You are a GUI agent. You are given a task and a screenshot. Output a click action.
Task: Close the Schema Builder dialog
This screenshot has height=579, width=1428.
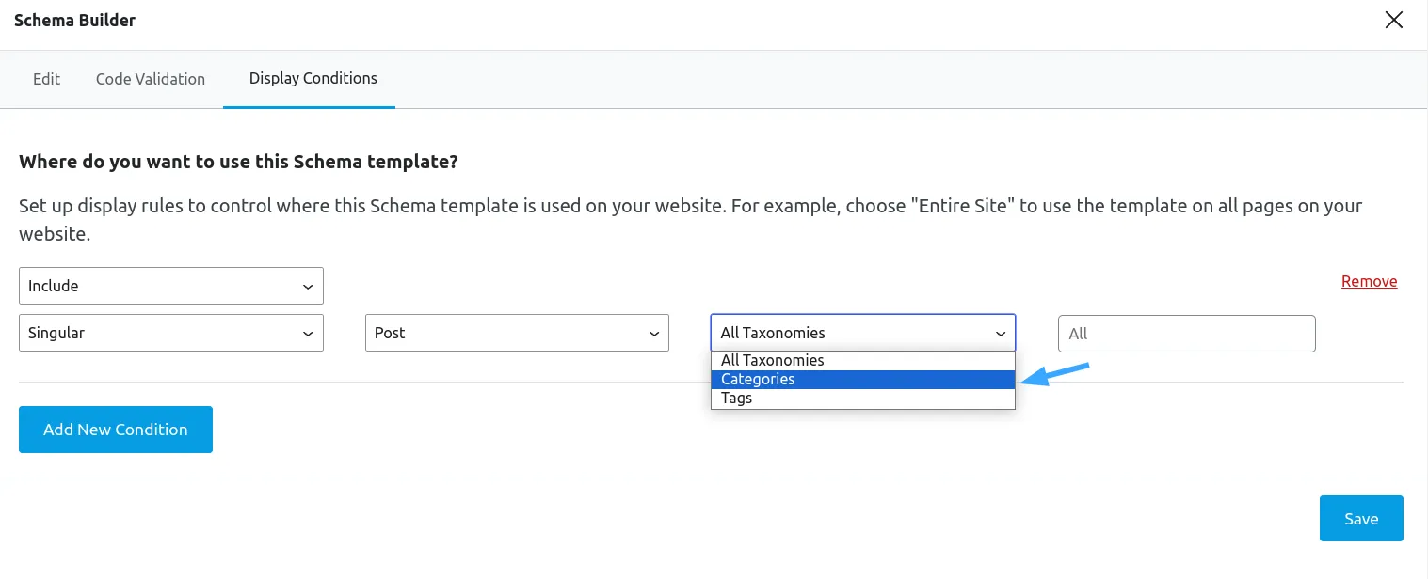[1394, 21]
